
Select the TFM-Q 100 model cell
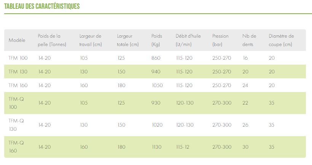coord(16,103)
